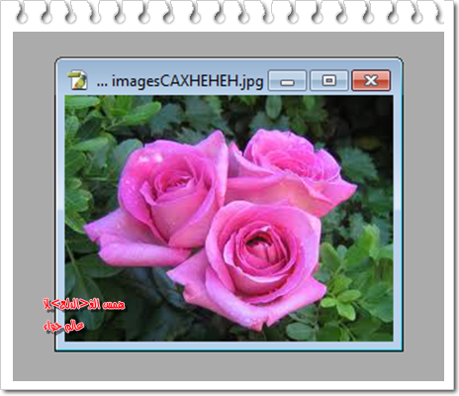This screenshot has width=459, height=396.
Task: Click the blue window border beneath the photo
Action: pos(229,346)
